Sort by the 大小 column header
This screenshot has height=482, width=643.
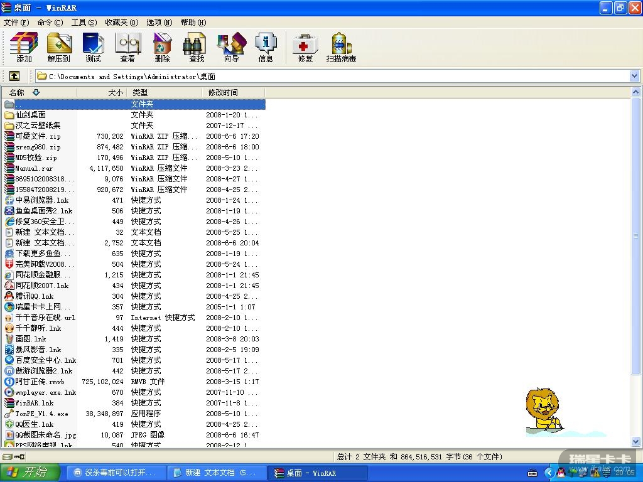pyautogui.click(x=102, y=93)
